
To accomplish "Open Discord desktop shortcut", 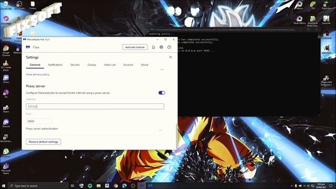I will point(6,123).
